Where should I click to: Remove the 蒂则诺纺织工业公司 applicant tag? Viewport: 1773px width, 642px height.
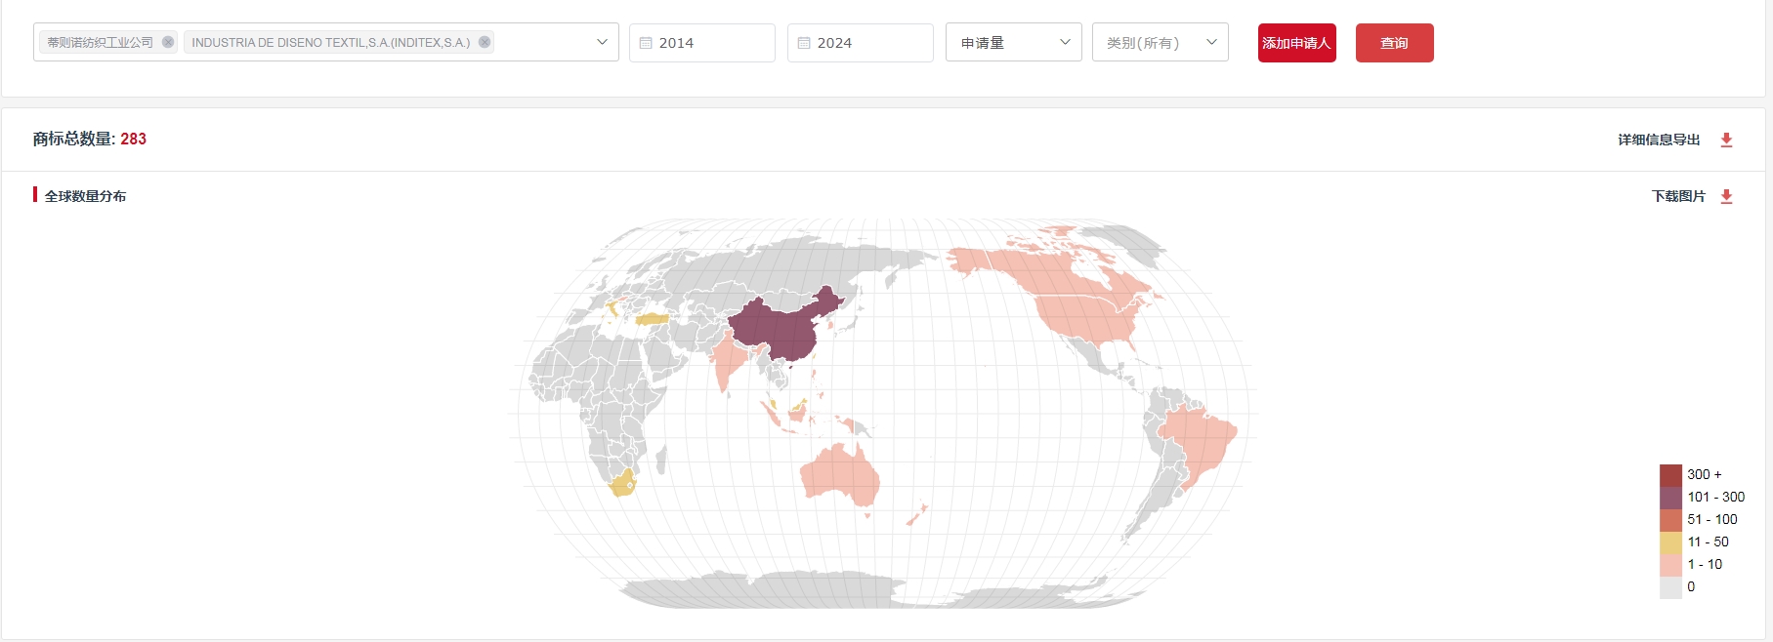pyautogui.click(x=168, y=42)
